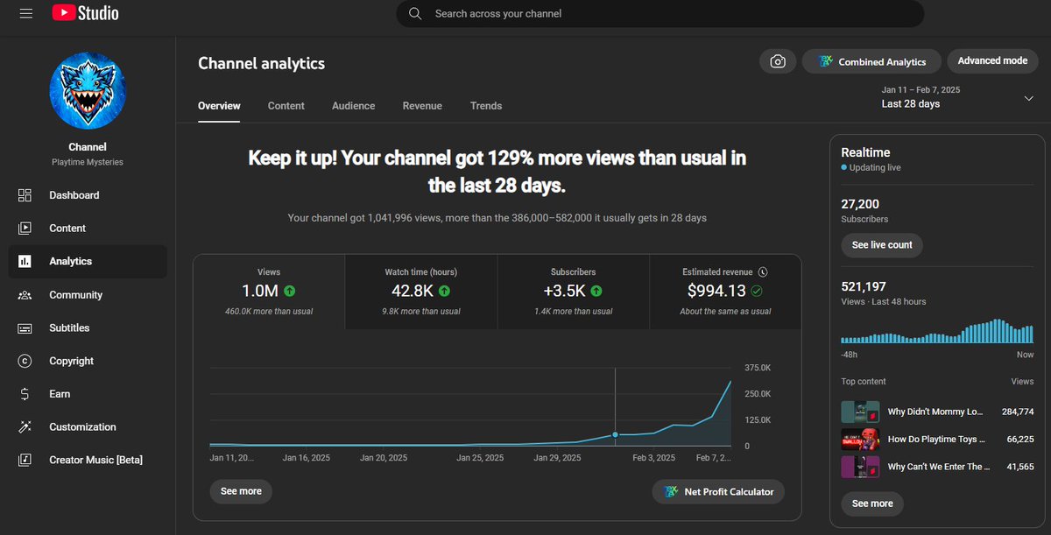Screen dimensions: 1051x535
Task: Click the YouTube Studio logo
Action: click(85, 13)
